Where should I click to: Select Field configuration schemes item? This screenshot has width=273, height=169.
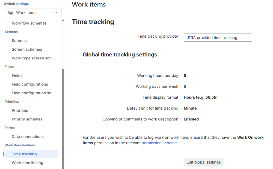33,93
